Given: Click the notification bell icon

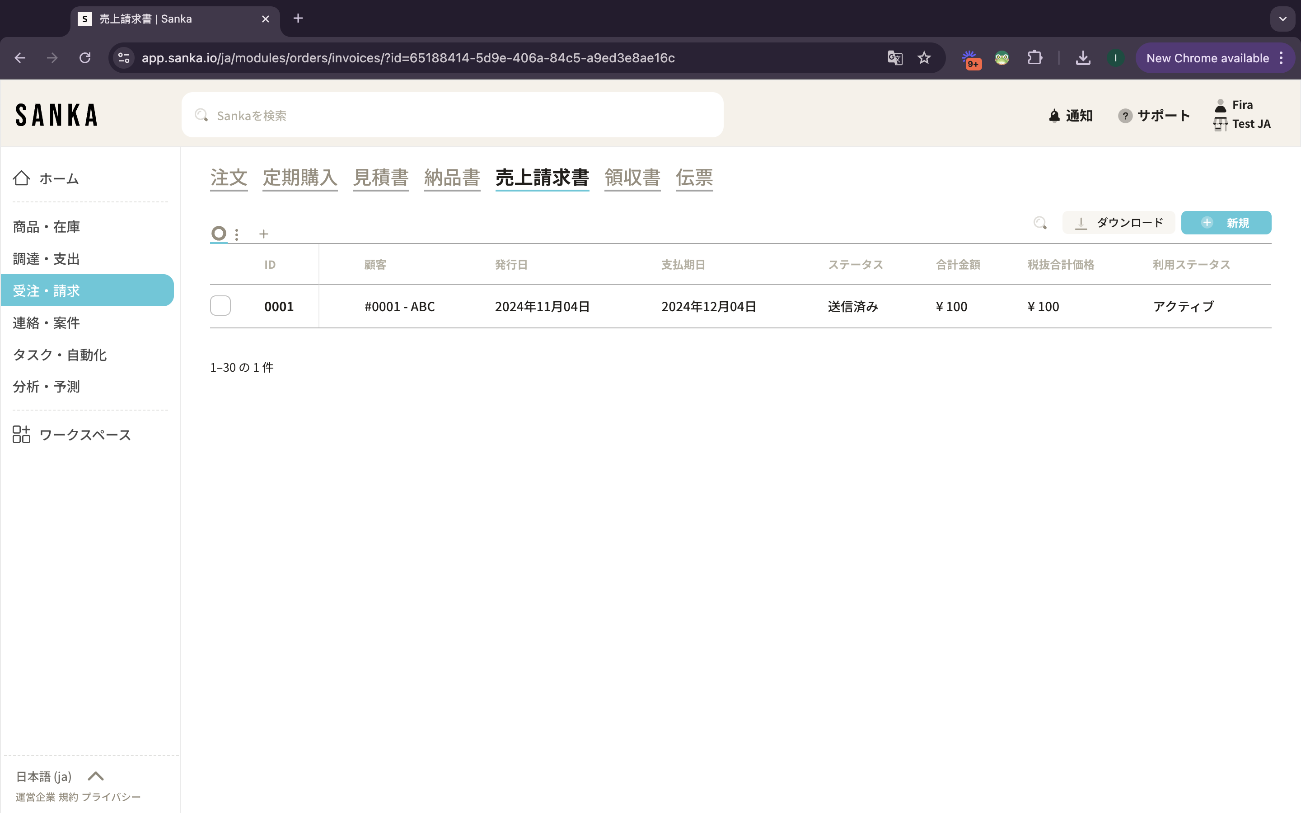Looking at the screenshot, I should pos(1054,116).
